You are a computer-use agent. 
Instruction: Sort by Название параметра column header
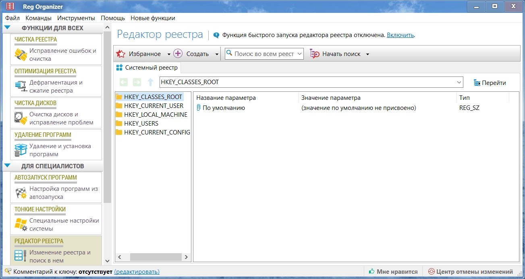(246, 98)
